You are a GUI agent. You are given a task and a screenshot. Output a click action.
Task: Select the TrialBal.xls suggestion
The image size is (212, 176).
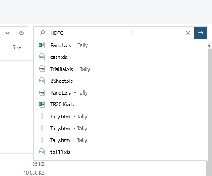(x=120, y=69)
